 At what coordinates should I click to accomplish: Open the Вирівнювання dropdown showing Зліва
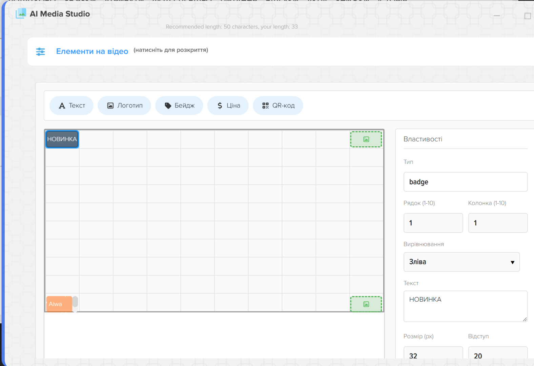pyautogui.click(x=461, y=262)
